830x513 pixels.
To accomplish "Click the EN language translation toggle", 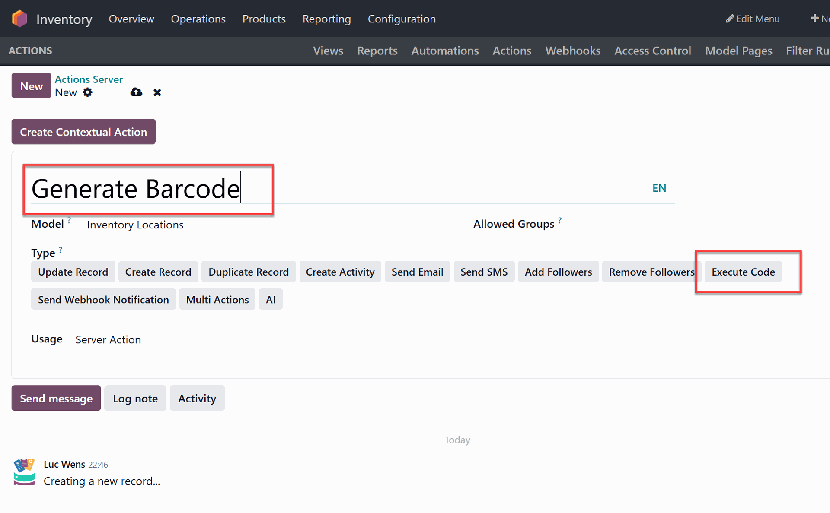I will [659, 188].
